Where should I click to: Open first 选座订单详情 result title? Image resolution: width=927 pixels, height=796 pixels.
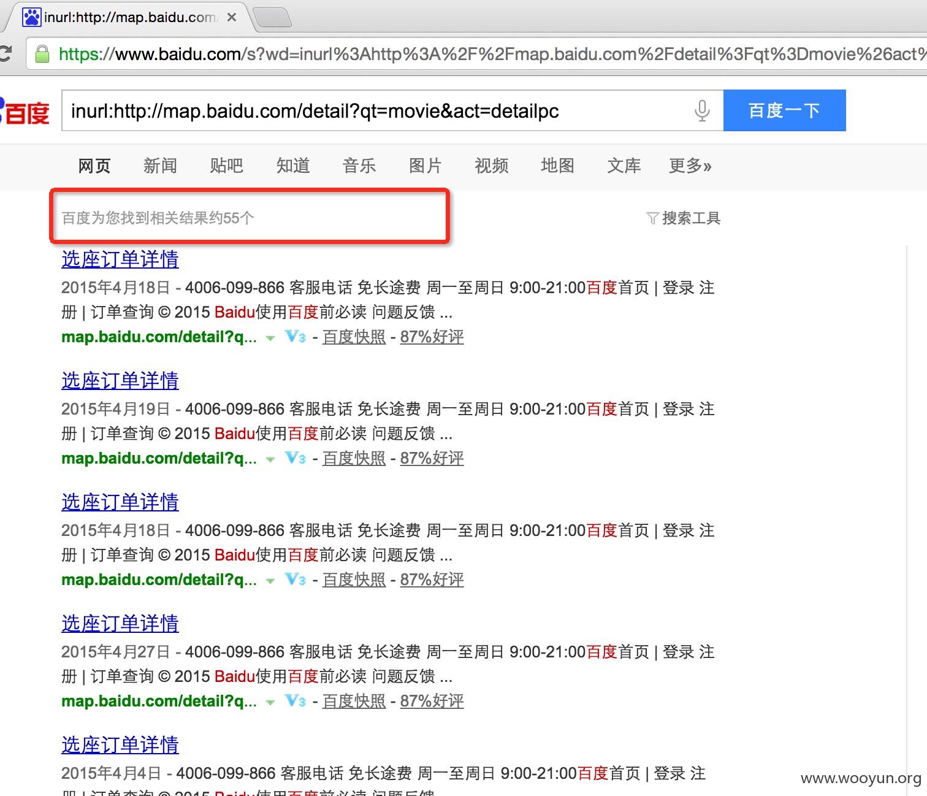[120, 259]
